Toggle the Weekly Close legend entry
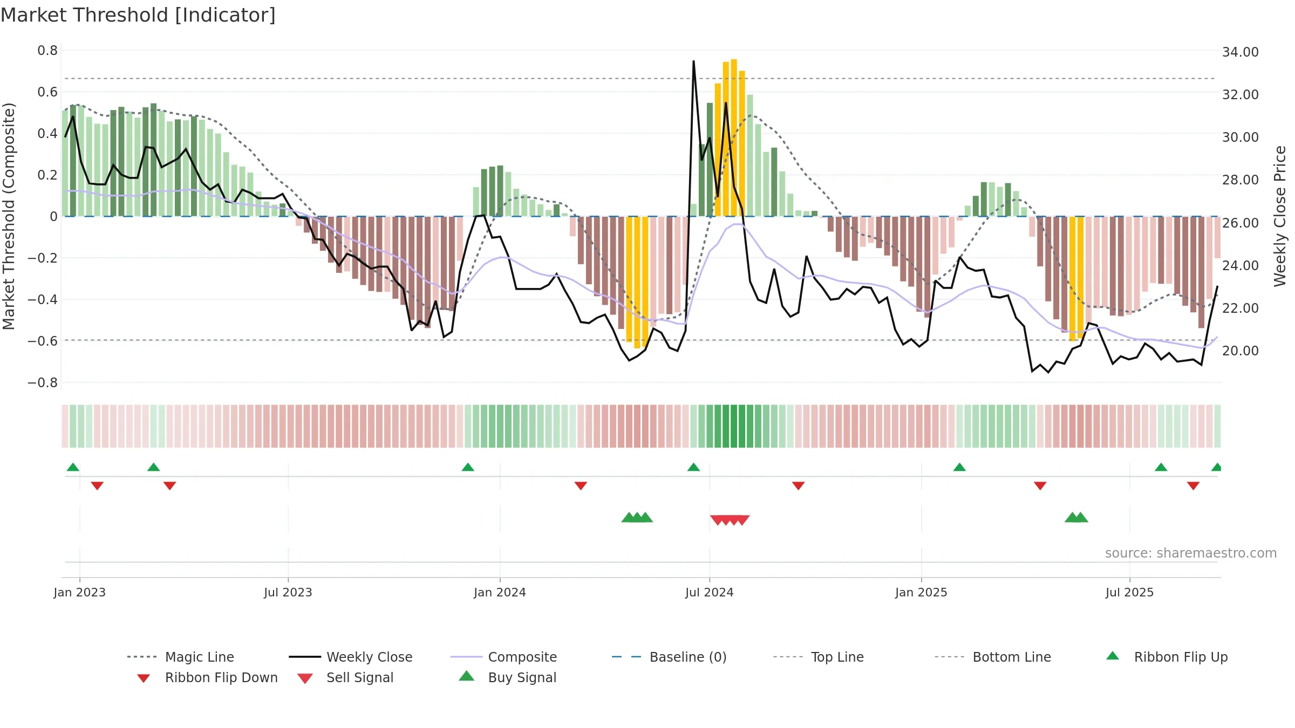This screenshot has width=1295, height=728. coord(351,657)
